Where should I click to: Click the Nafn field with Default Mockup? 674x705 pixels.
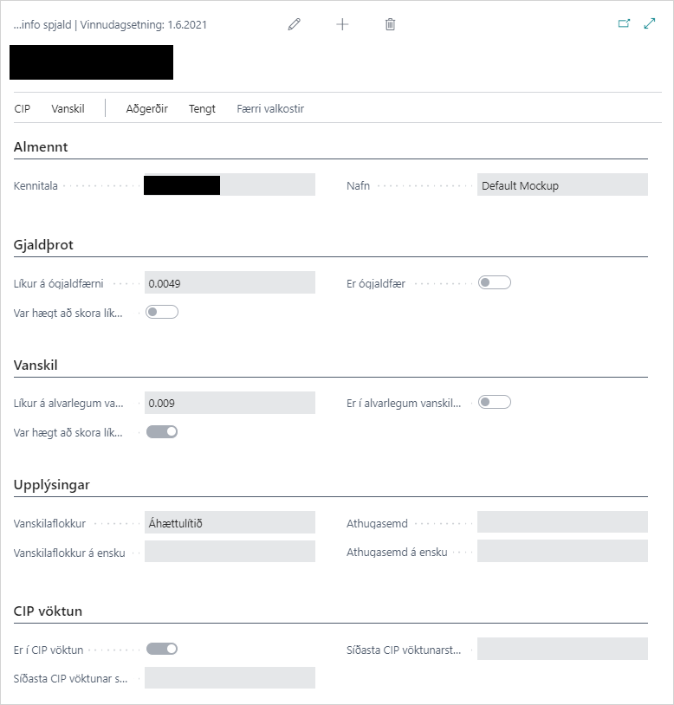(562, 184)
